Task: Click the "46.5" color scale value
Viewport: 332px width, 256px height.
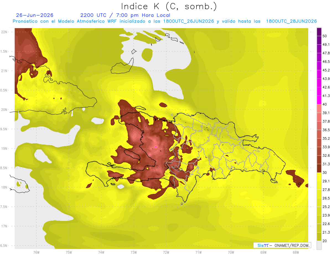Action: [x=326, y=62]
